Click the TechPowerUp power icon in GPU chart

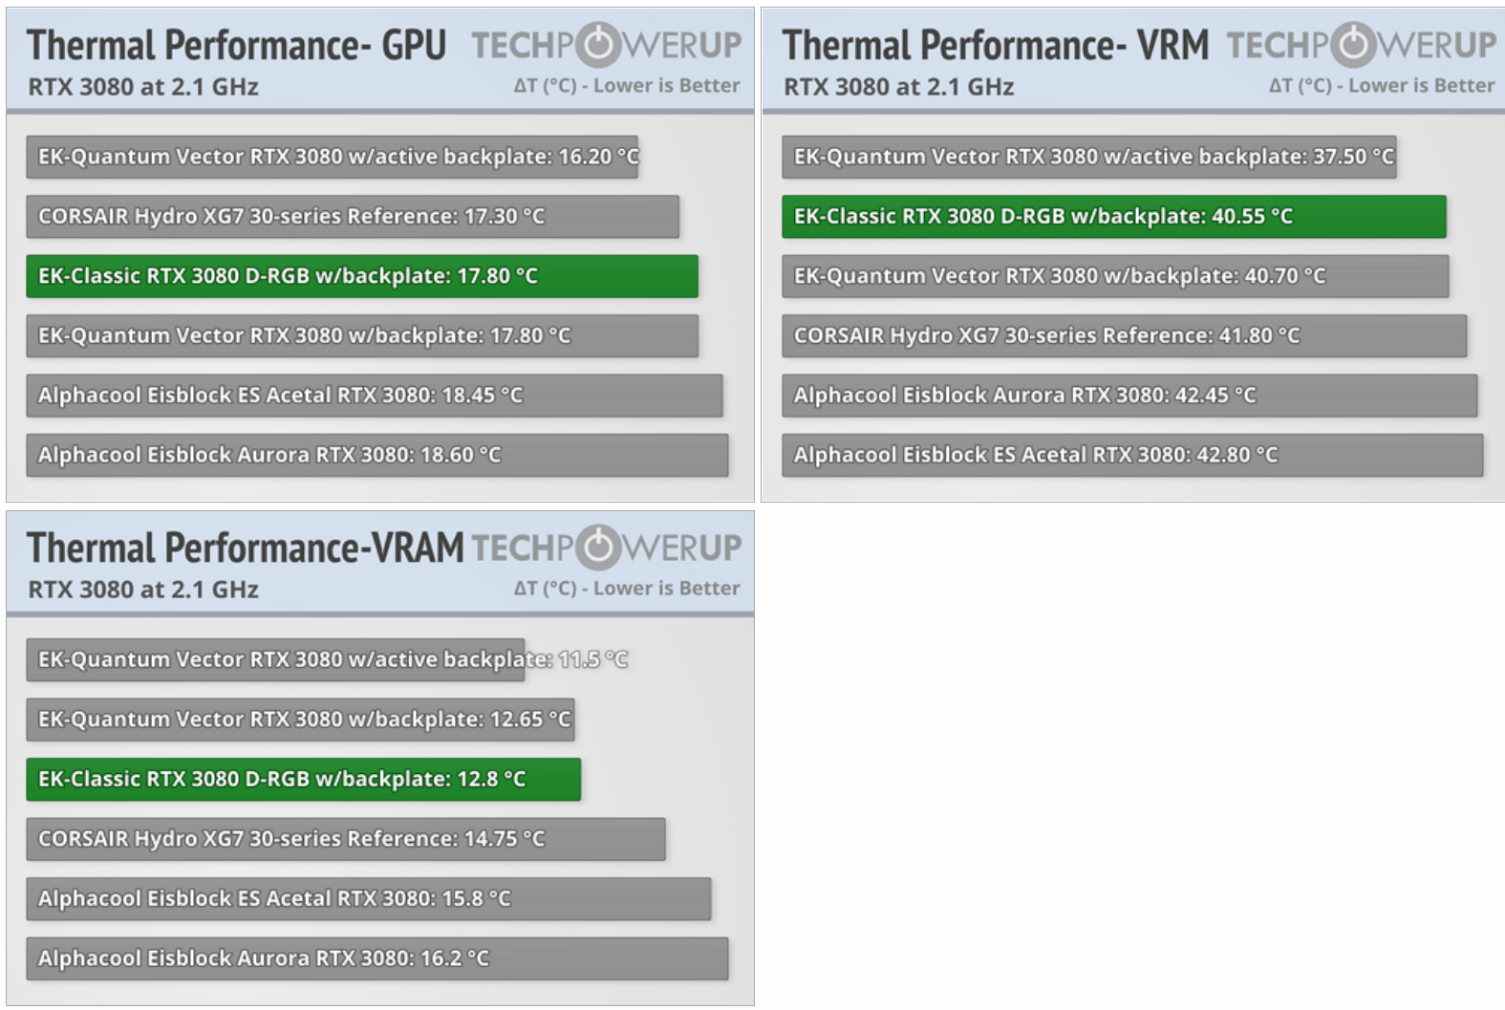(598, 45)
